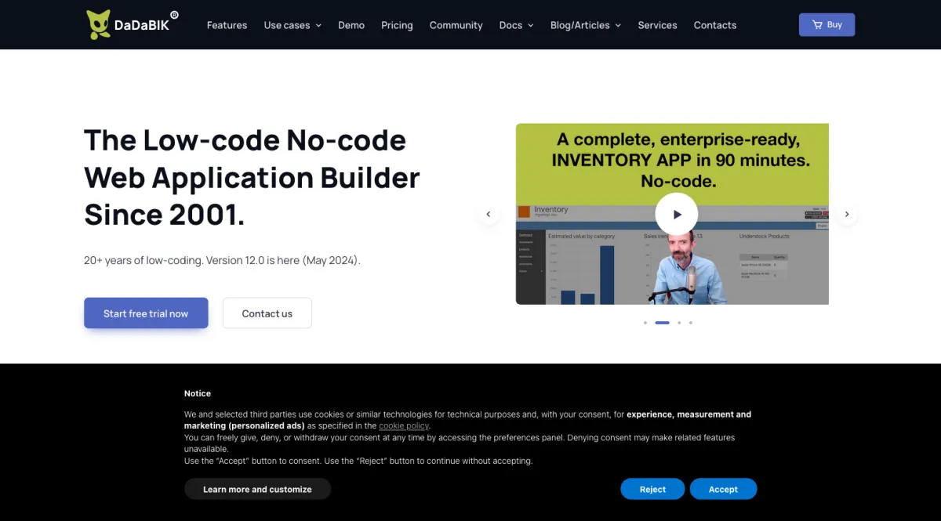Go to the Demo page
The height and width of the screenshot is (521, 941).
[351, 25]
